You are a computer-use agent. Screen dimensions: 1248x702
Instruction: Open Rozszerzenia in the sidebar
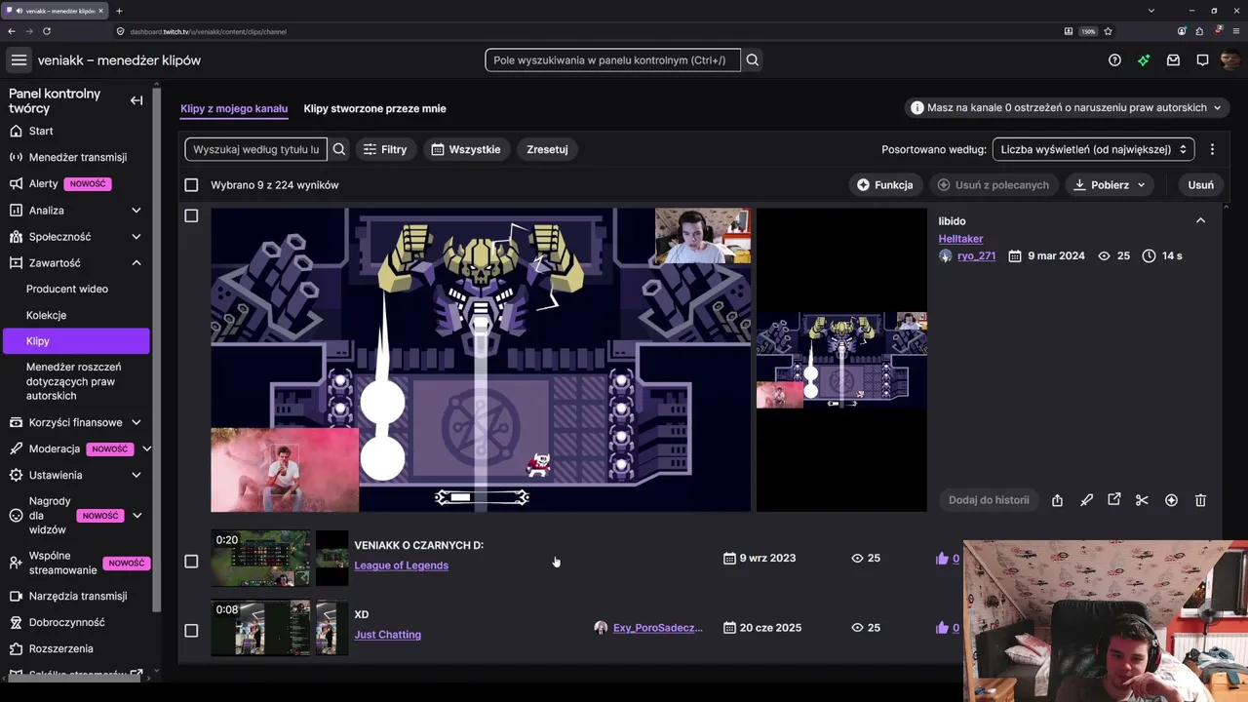click(61, 649)
